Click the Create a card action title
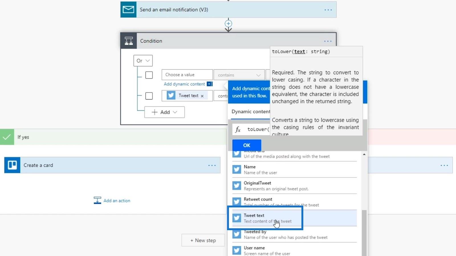This screenshot has width=456, height=256. point(38,165)
